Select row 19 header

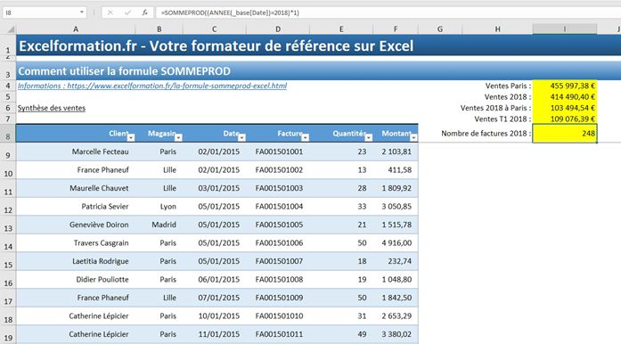(8, 334)
